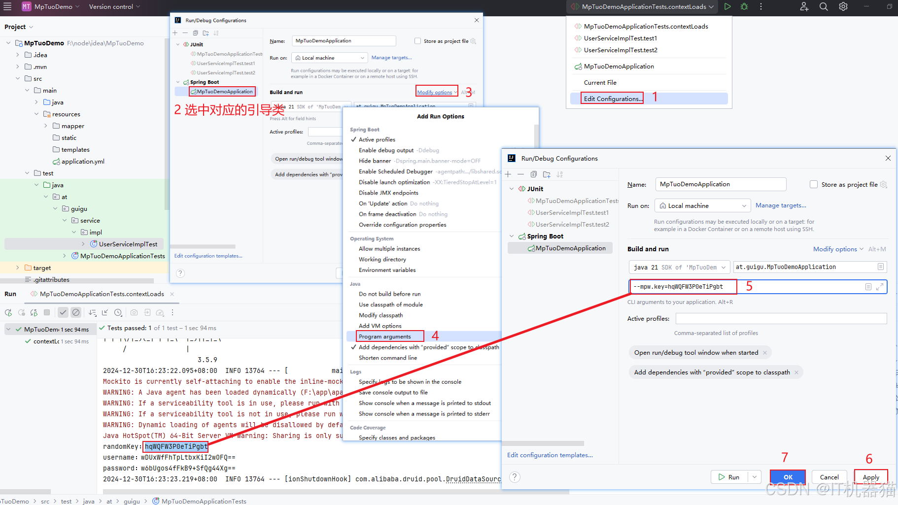Viewport: 898px width, 505px height.
Task: Open run configuration selector dropdown in title bar
Action: click(x=642, y=6)
